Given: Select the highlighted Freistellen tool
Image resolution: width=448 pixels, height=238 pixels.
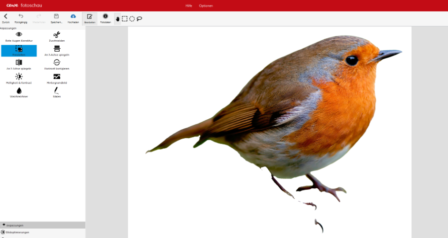Looking at the screenshot, I should pyautogui.click(x=19, y=50).
